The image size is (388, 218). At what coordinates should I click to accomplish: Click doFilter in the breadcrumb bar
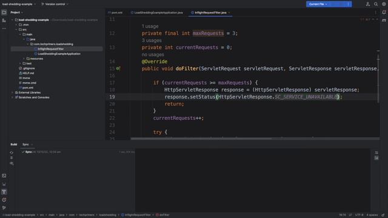(x=162, y=215)
